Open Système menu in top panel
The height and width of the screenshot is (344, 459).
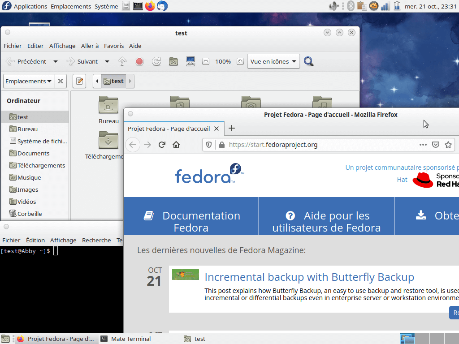coord(106,6)
